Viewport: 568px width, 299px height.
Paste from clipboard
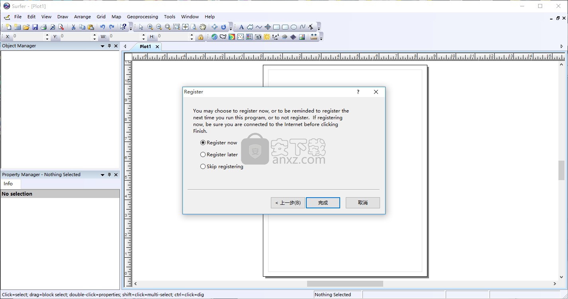tap(91, 27)
